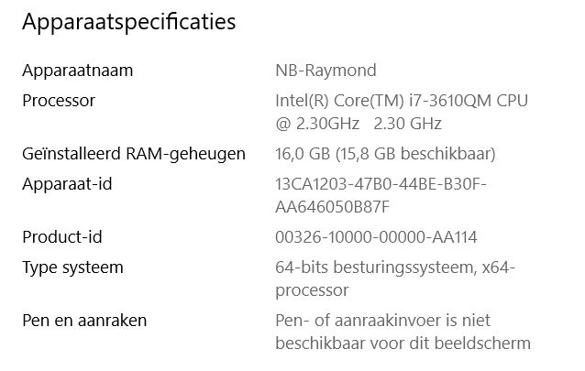Select the Pen- of aanraakinvoer is niet text
The width and height of the screenshot is (585, 371).
(x=384, y=321)
